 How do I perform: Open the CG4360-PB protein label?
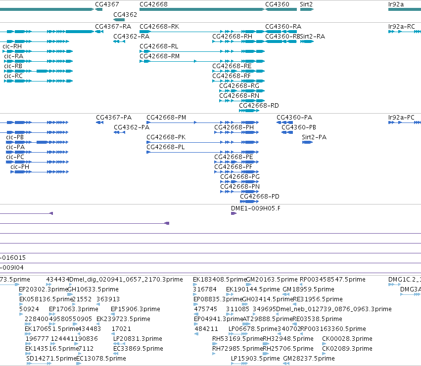(299, 127)
